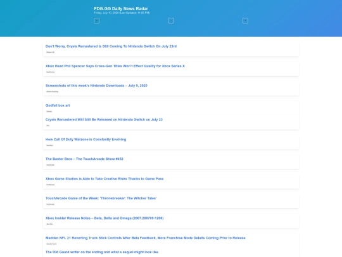Click the middle square icon in the header

click(x=171, y=20)
